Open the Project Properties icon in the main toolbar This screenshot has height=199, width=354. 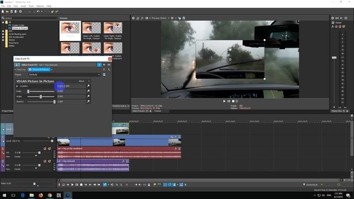pos(20,11)
